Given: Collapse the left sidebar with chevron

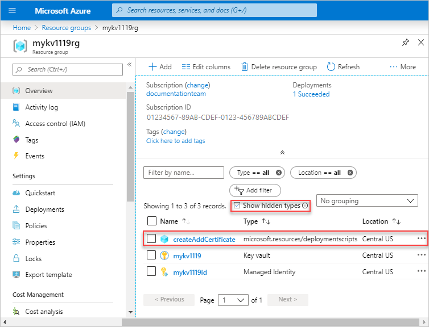Looking at the screenshot, I should point(129,65).
